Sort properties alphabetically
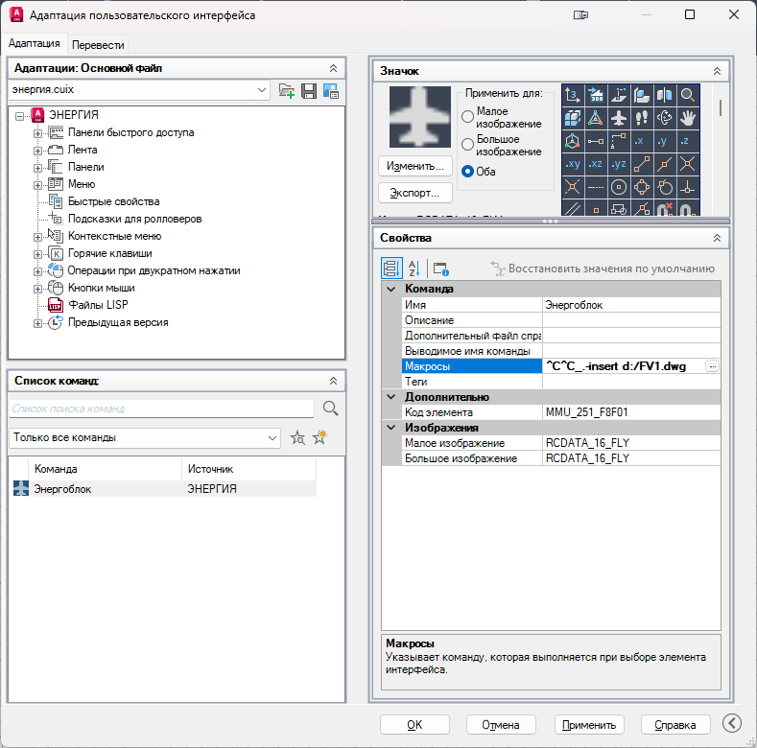The height and width of the screenshot is (748, 757). 414,268
